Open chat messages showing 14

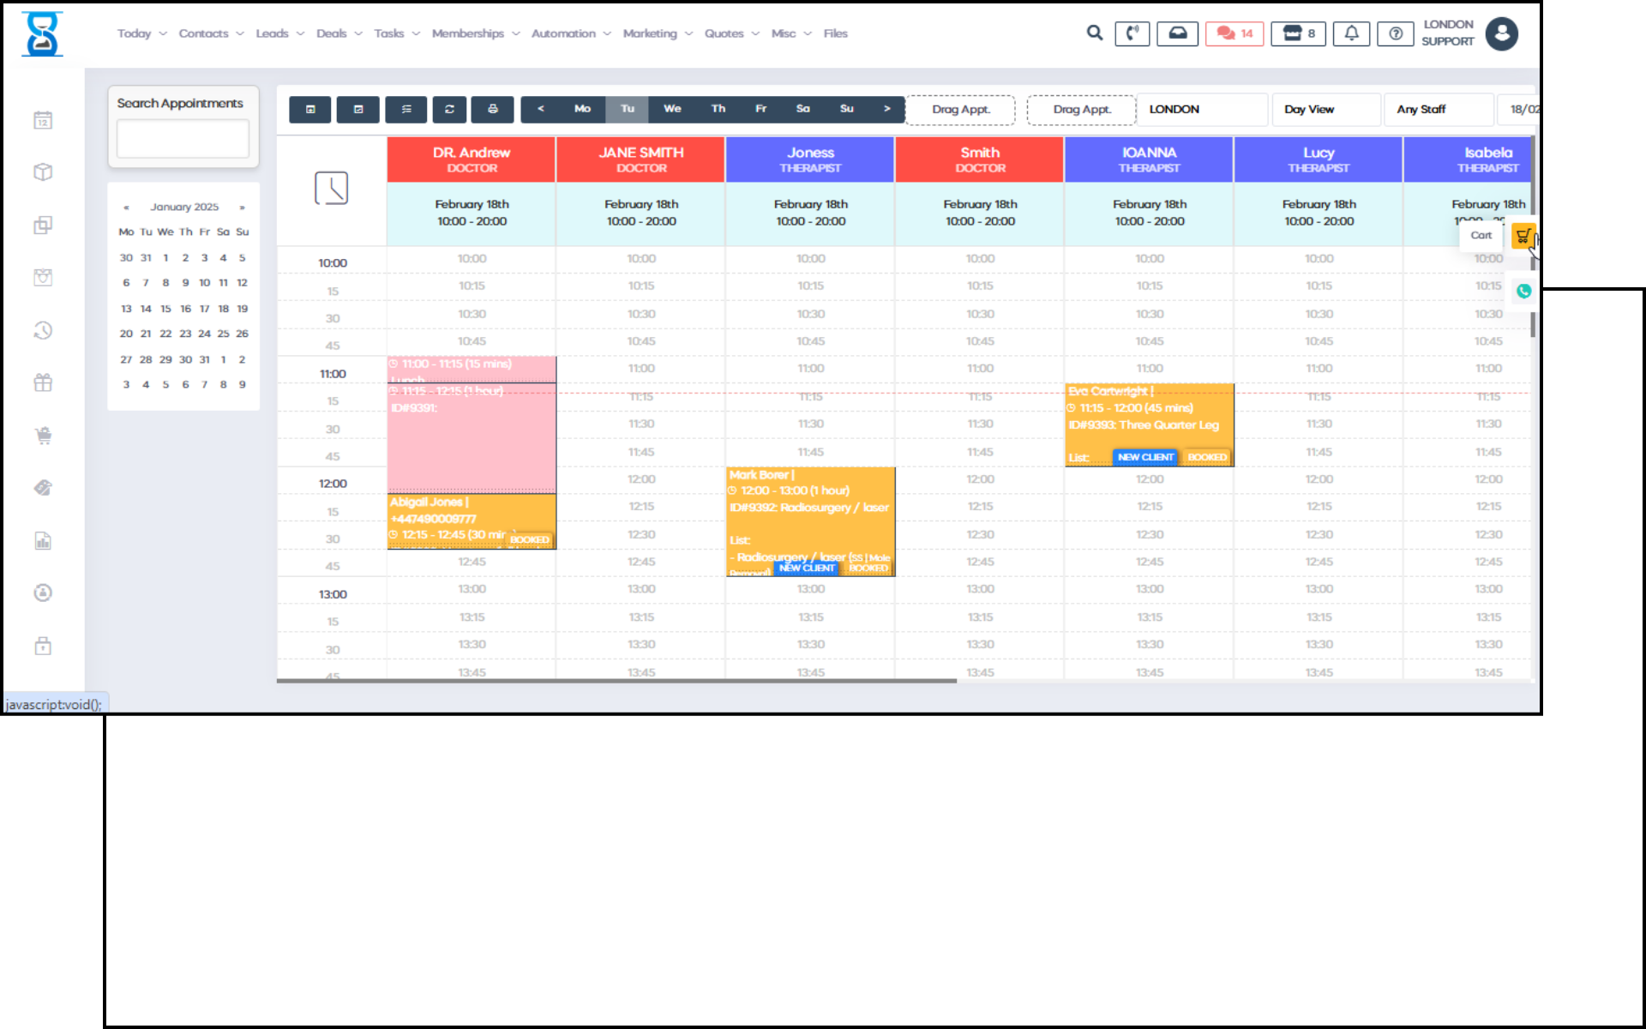[x=1234, y=33]
